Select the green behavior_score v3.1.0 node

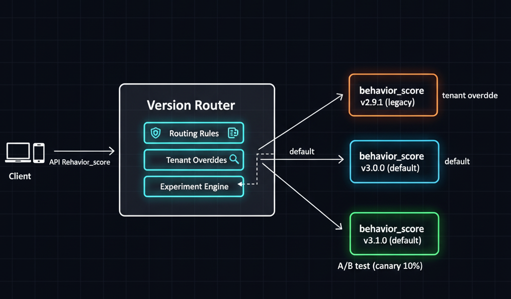[x=393, y=234]
